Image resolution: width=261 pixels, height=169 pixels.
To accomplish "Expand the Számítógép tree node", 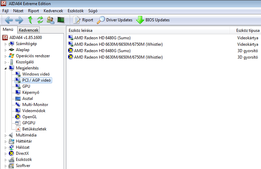I will point(5,44).
